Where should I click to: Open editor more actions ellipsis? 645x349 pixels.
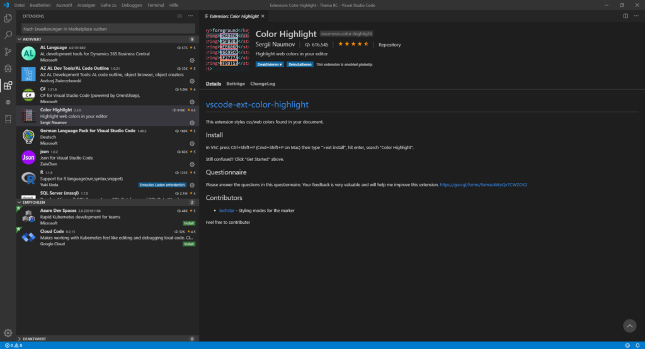636,16
